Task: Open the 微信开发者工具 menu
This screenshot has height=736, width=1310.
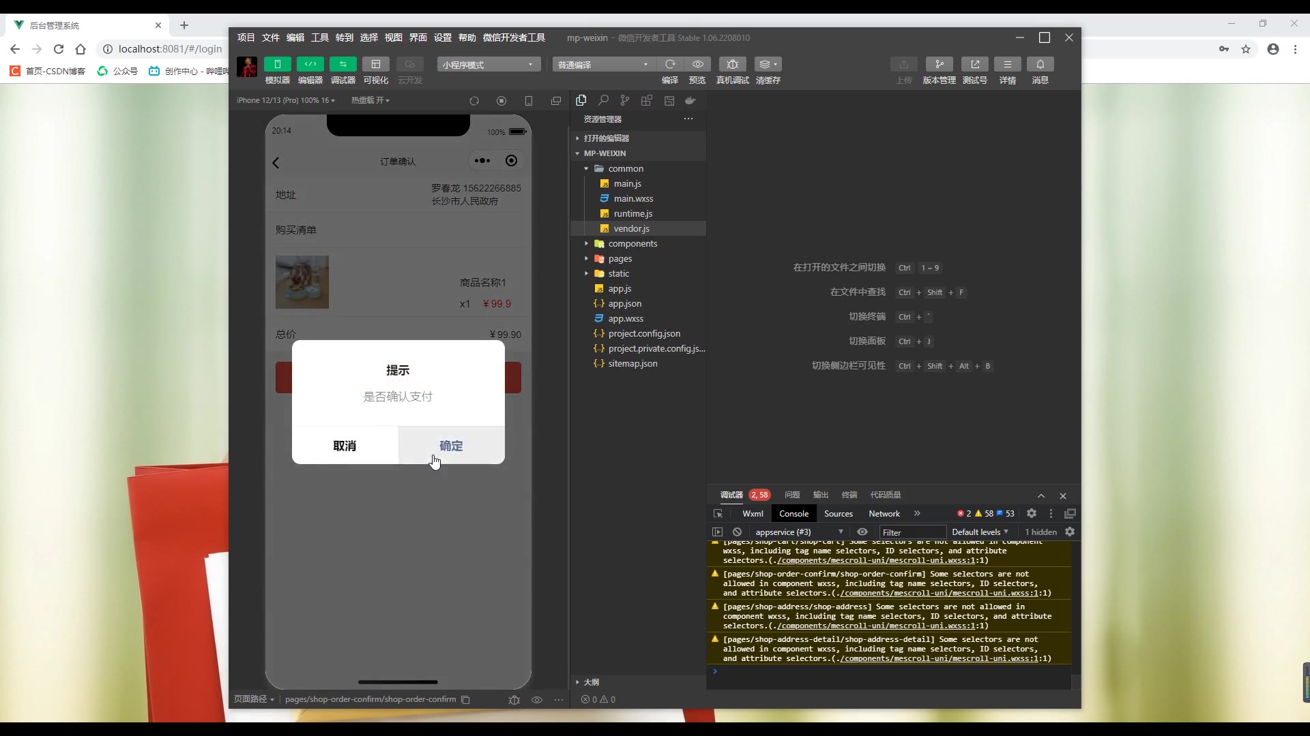Action: 514,37
